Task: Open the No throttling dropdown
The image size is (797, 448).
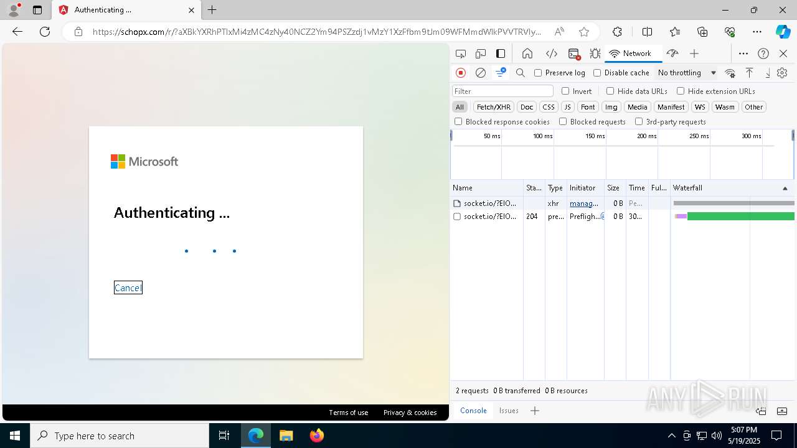Action: point(687,73)
